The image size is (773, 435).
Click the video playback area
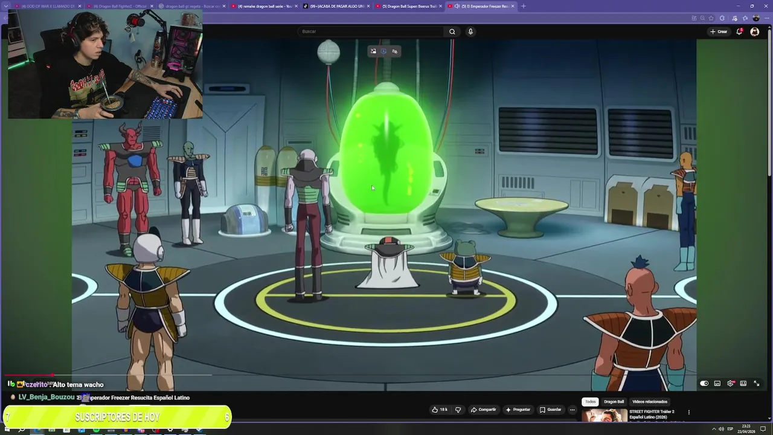point(384,214)
